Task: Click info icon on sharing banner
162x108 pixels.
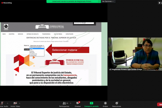Action: (x=99, y=1)
